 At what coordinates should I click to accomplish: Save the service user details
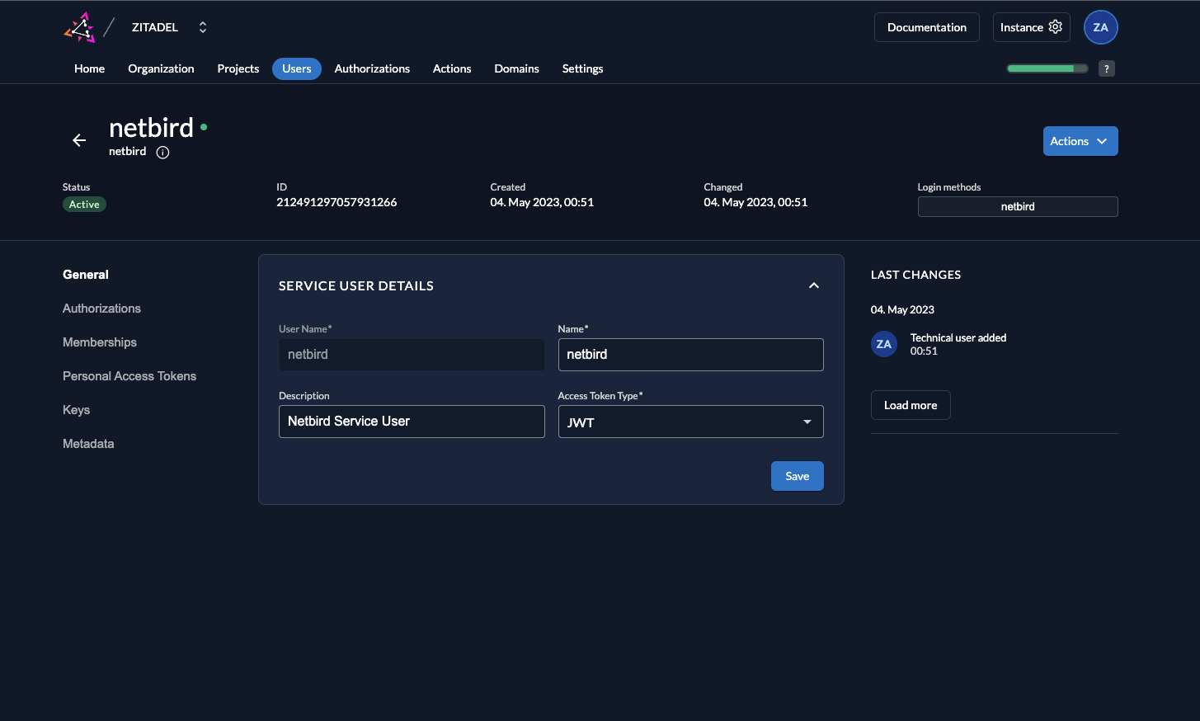798,476
